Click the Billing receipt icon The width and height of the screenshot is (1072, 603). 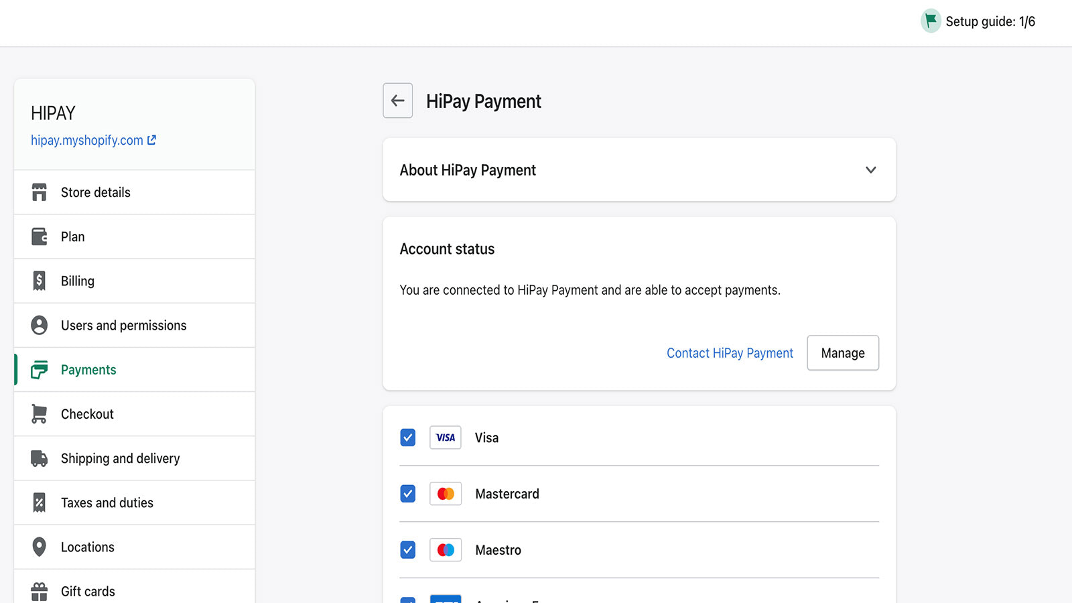coord(40,281)
